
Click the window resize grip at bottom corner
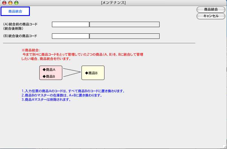click(x=224, y=146)
